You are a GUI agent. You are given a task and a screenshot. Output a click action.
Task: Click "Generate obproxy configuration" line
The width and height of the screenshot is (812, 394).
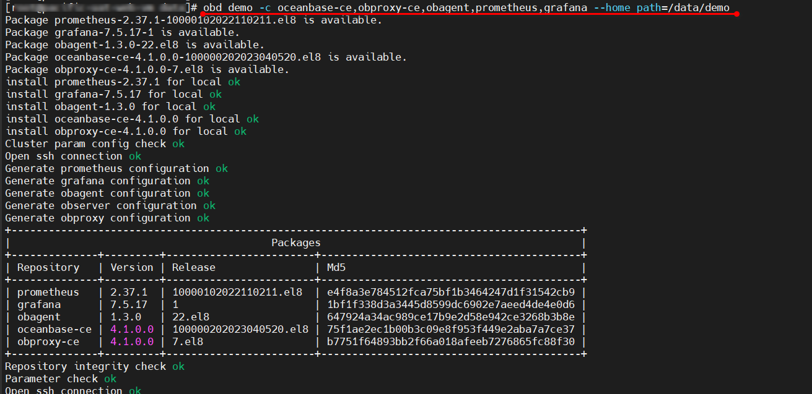[107, 218]
